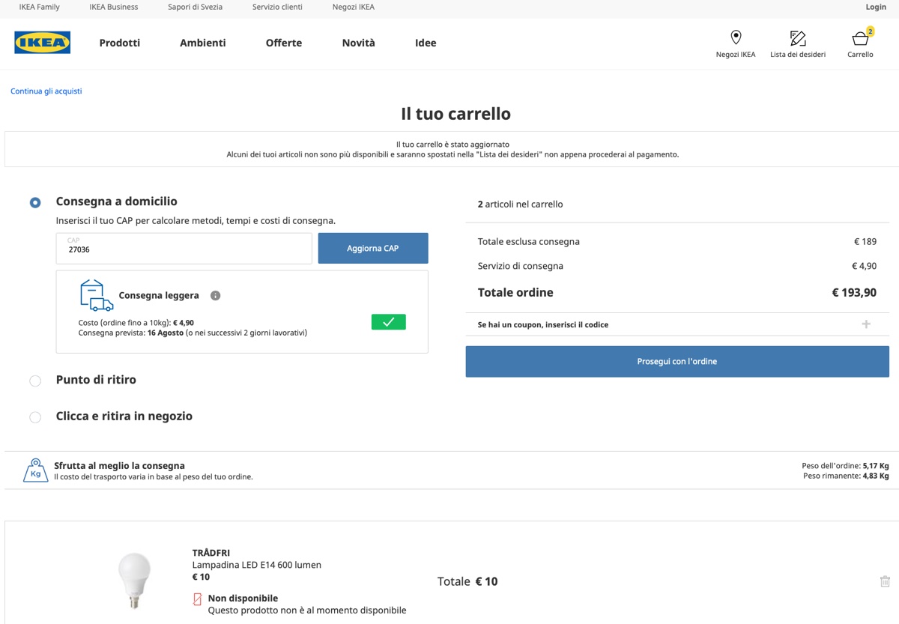Click the info icon beside Consegna leggera

216,295
